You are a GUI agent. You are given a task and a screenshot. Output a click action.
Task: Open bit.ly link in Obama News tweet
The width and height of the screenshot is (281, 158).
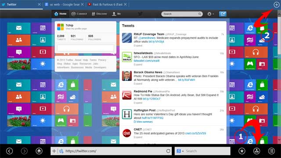(186, 80)
